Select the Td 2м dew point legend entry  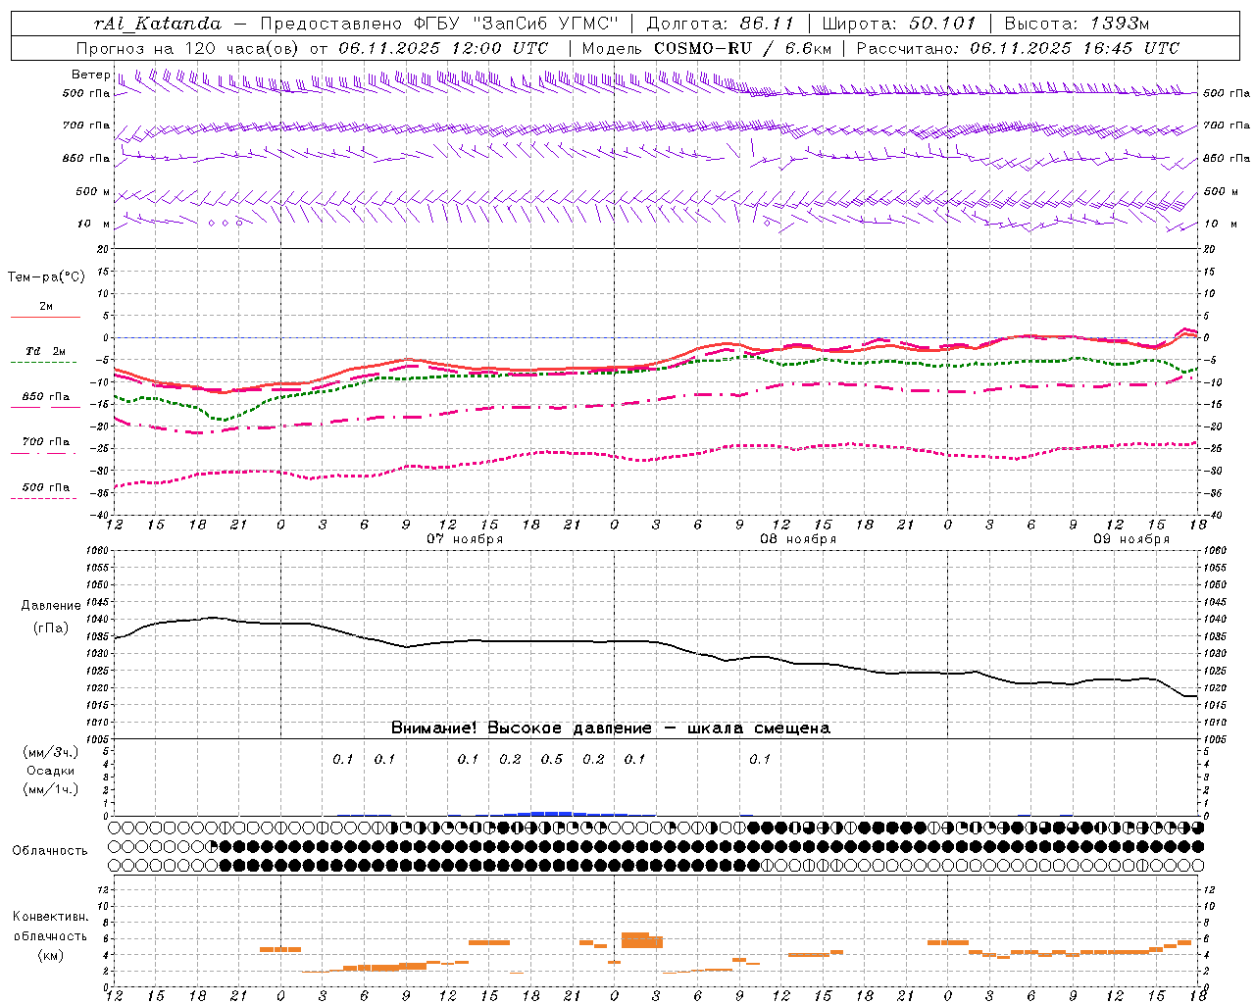(45, 351)
